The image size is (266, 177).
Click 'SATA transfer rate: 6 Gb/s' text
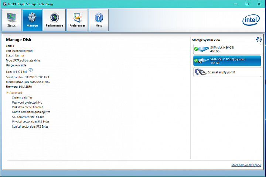tap(28, 117)
